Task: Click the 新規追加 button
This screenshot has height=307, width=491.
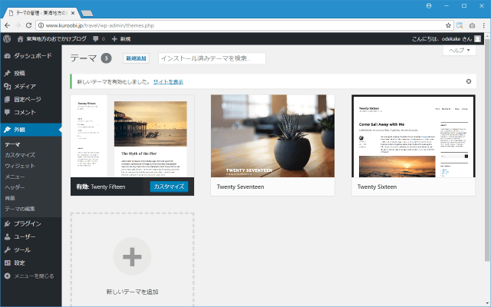Action: [136, 58]
